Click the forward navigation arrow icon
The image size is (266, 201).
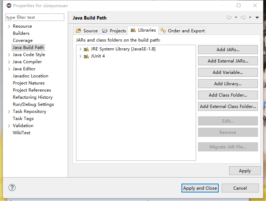243,17
